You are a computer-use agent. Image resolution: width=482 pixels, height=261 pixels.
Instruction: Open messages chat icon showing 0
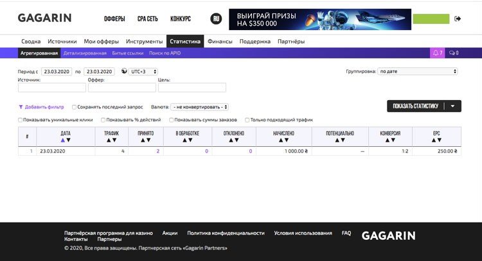click(x=454, y=53)
